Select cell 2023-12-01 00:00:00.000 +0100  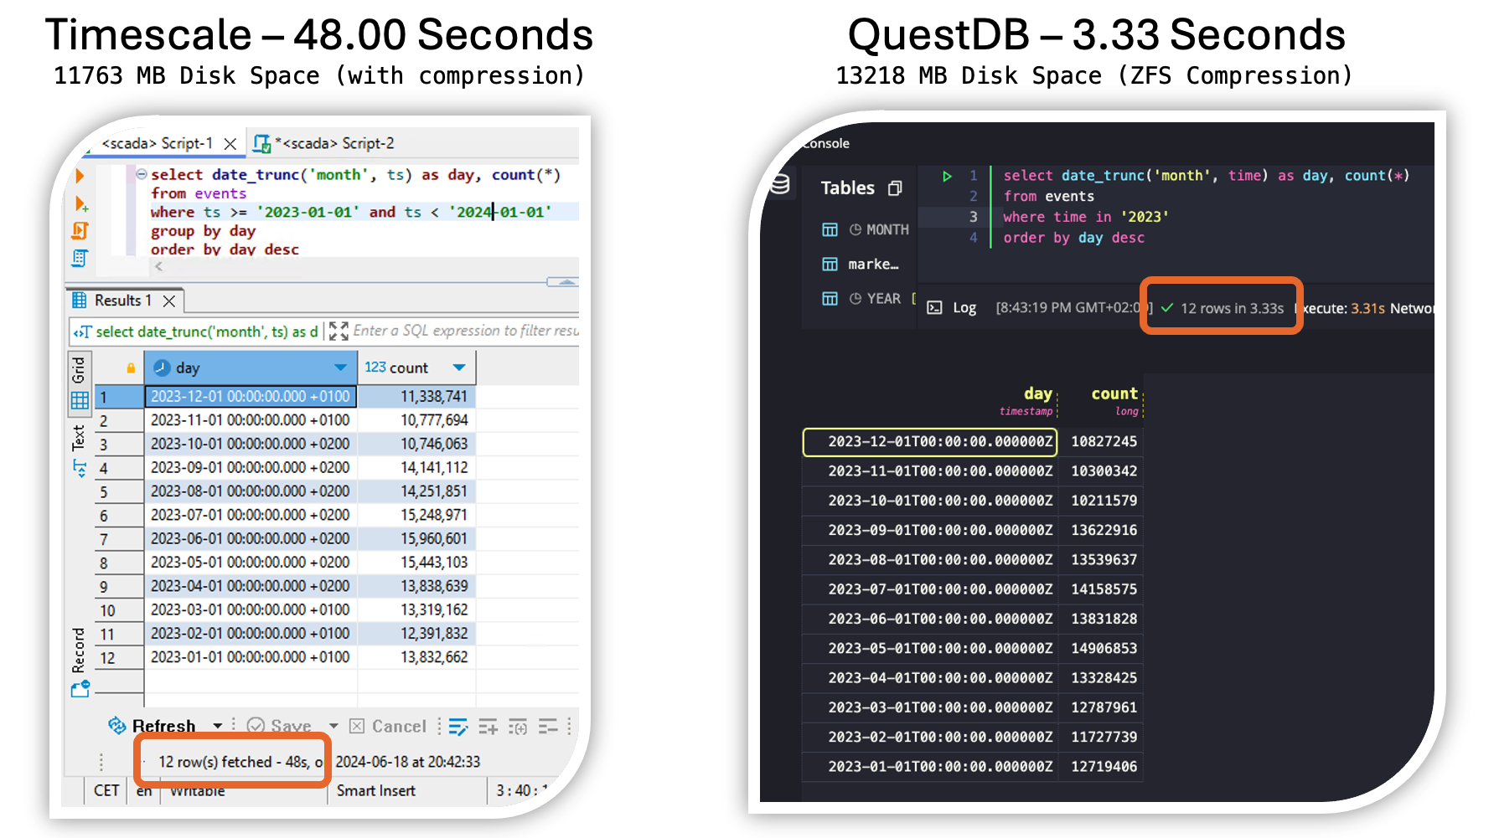point(251,396)
